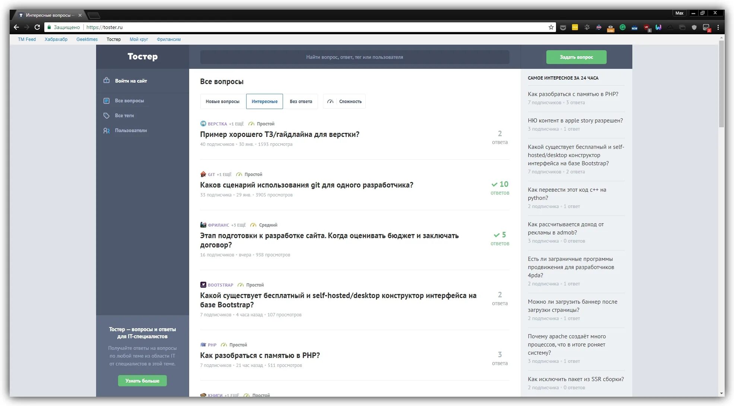This screenshot has height=406, width=734.
Task: Open Хабрахабр link in top bar
Action: point(56,39)
